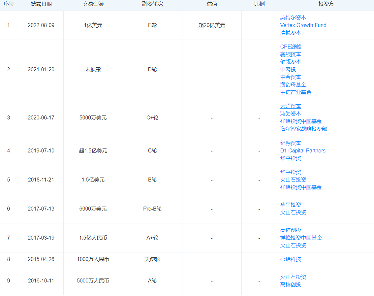Open the 中金资本 link
Viewport: 374px width, 296px height.
click(291, 77)
